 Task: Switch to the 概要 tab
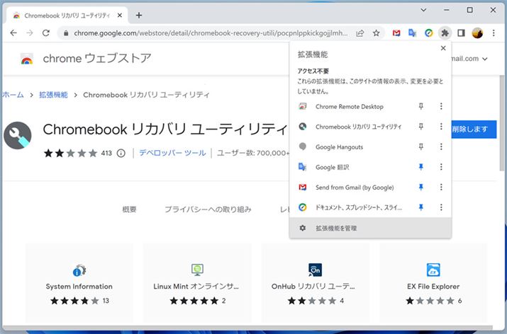129,209
